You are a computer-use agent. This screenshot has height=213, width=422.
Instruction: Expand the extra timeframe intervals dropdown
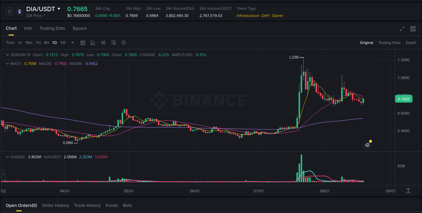(72, 43)
